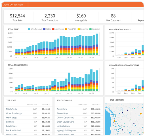Open Flower Boys customer record
The width and height of the screenshot is (145, 136).
[x=62, y=113]
